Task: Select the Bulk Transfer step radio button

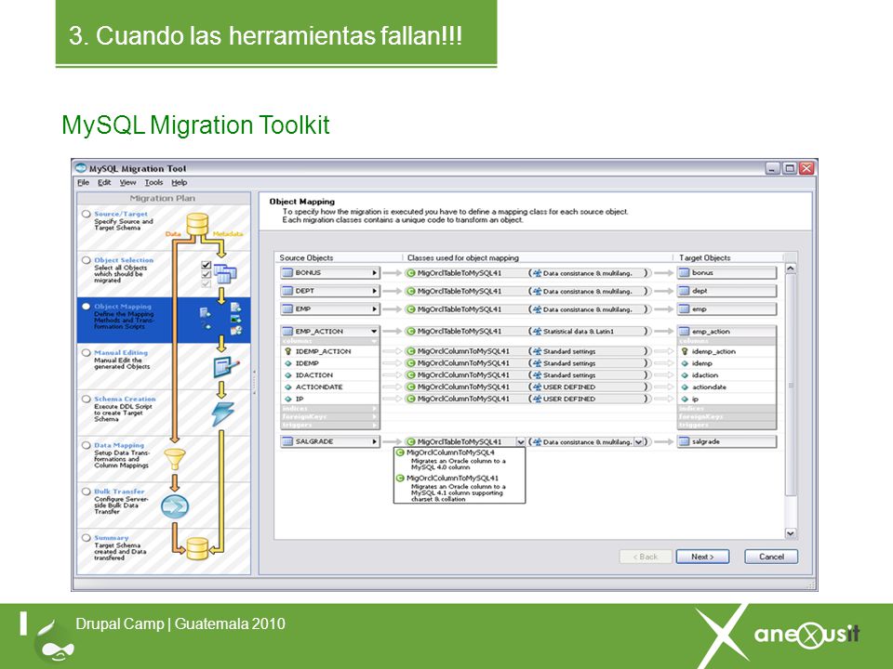Action: point(86,491)
